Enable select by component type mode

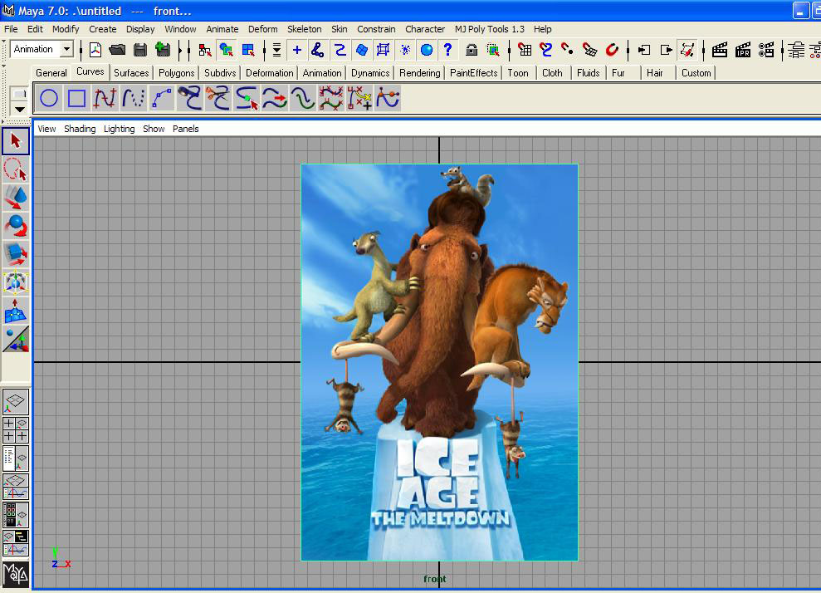tap(248, 50)
